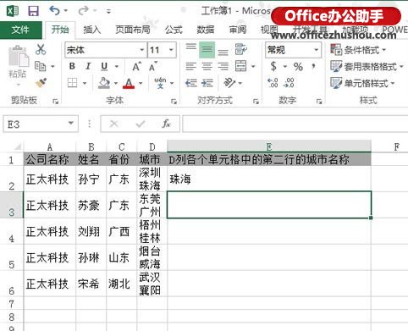Toggle middle vertical alignment

point(207,50)
